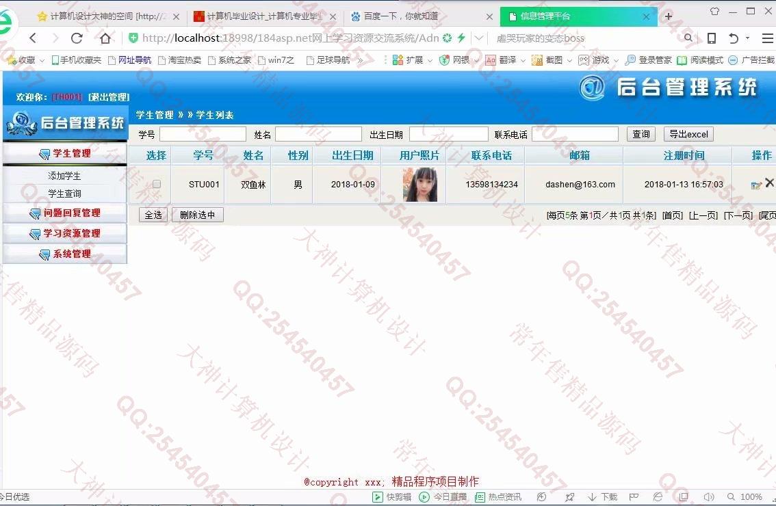This screenshot has height=506, width=776.
Task: Open the 广告拦截 ad block tool
Action: point(751,60)
